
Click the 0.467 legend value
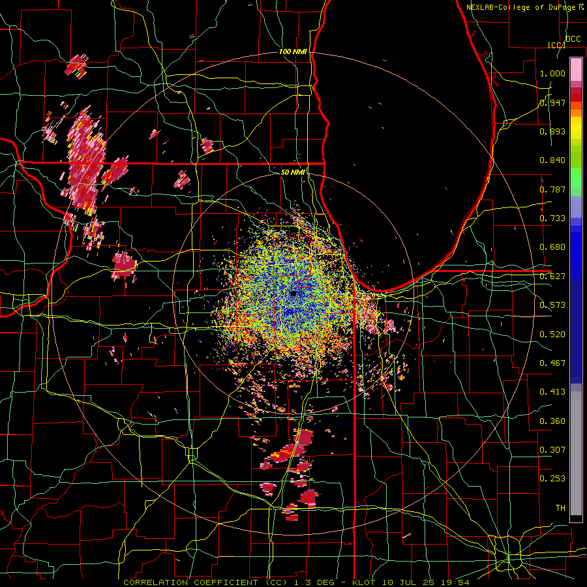(552, 363)
